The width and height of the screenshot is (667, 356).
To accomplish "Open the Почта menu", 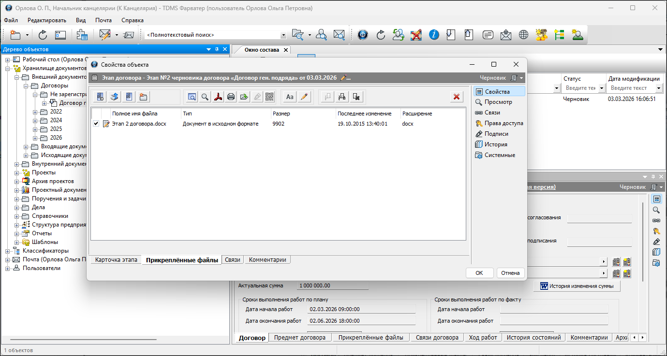I will coord(104,20).
